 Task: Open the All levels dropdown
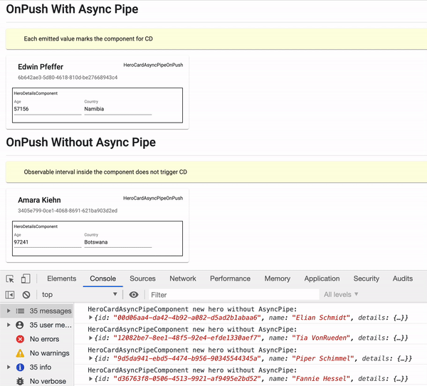pos(341,295)
